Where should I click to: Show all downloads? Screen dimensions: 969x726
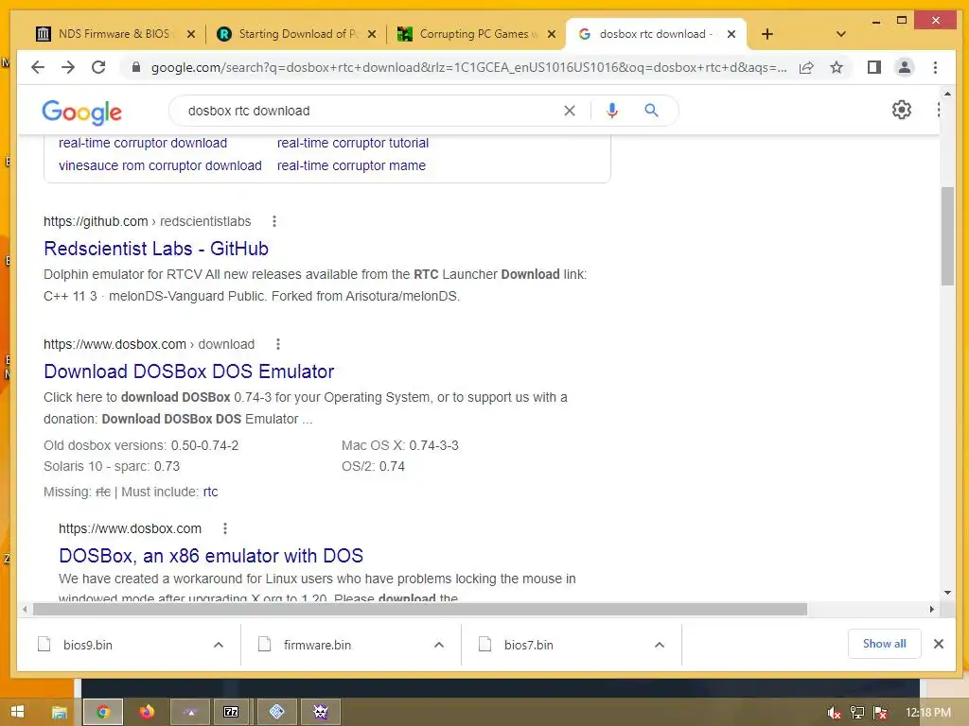[885, 644]
